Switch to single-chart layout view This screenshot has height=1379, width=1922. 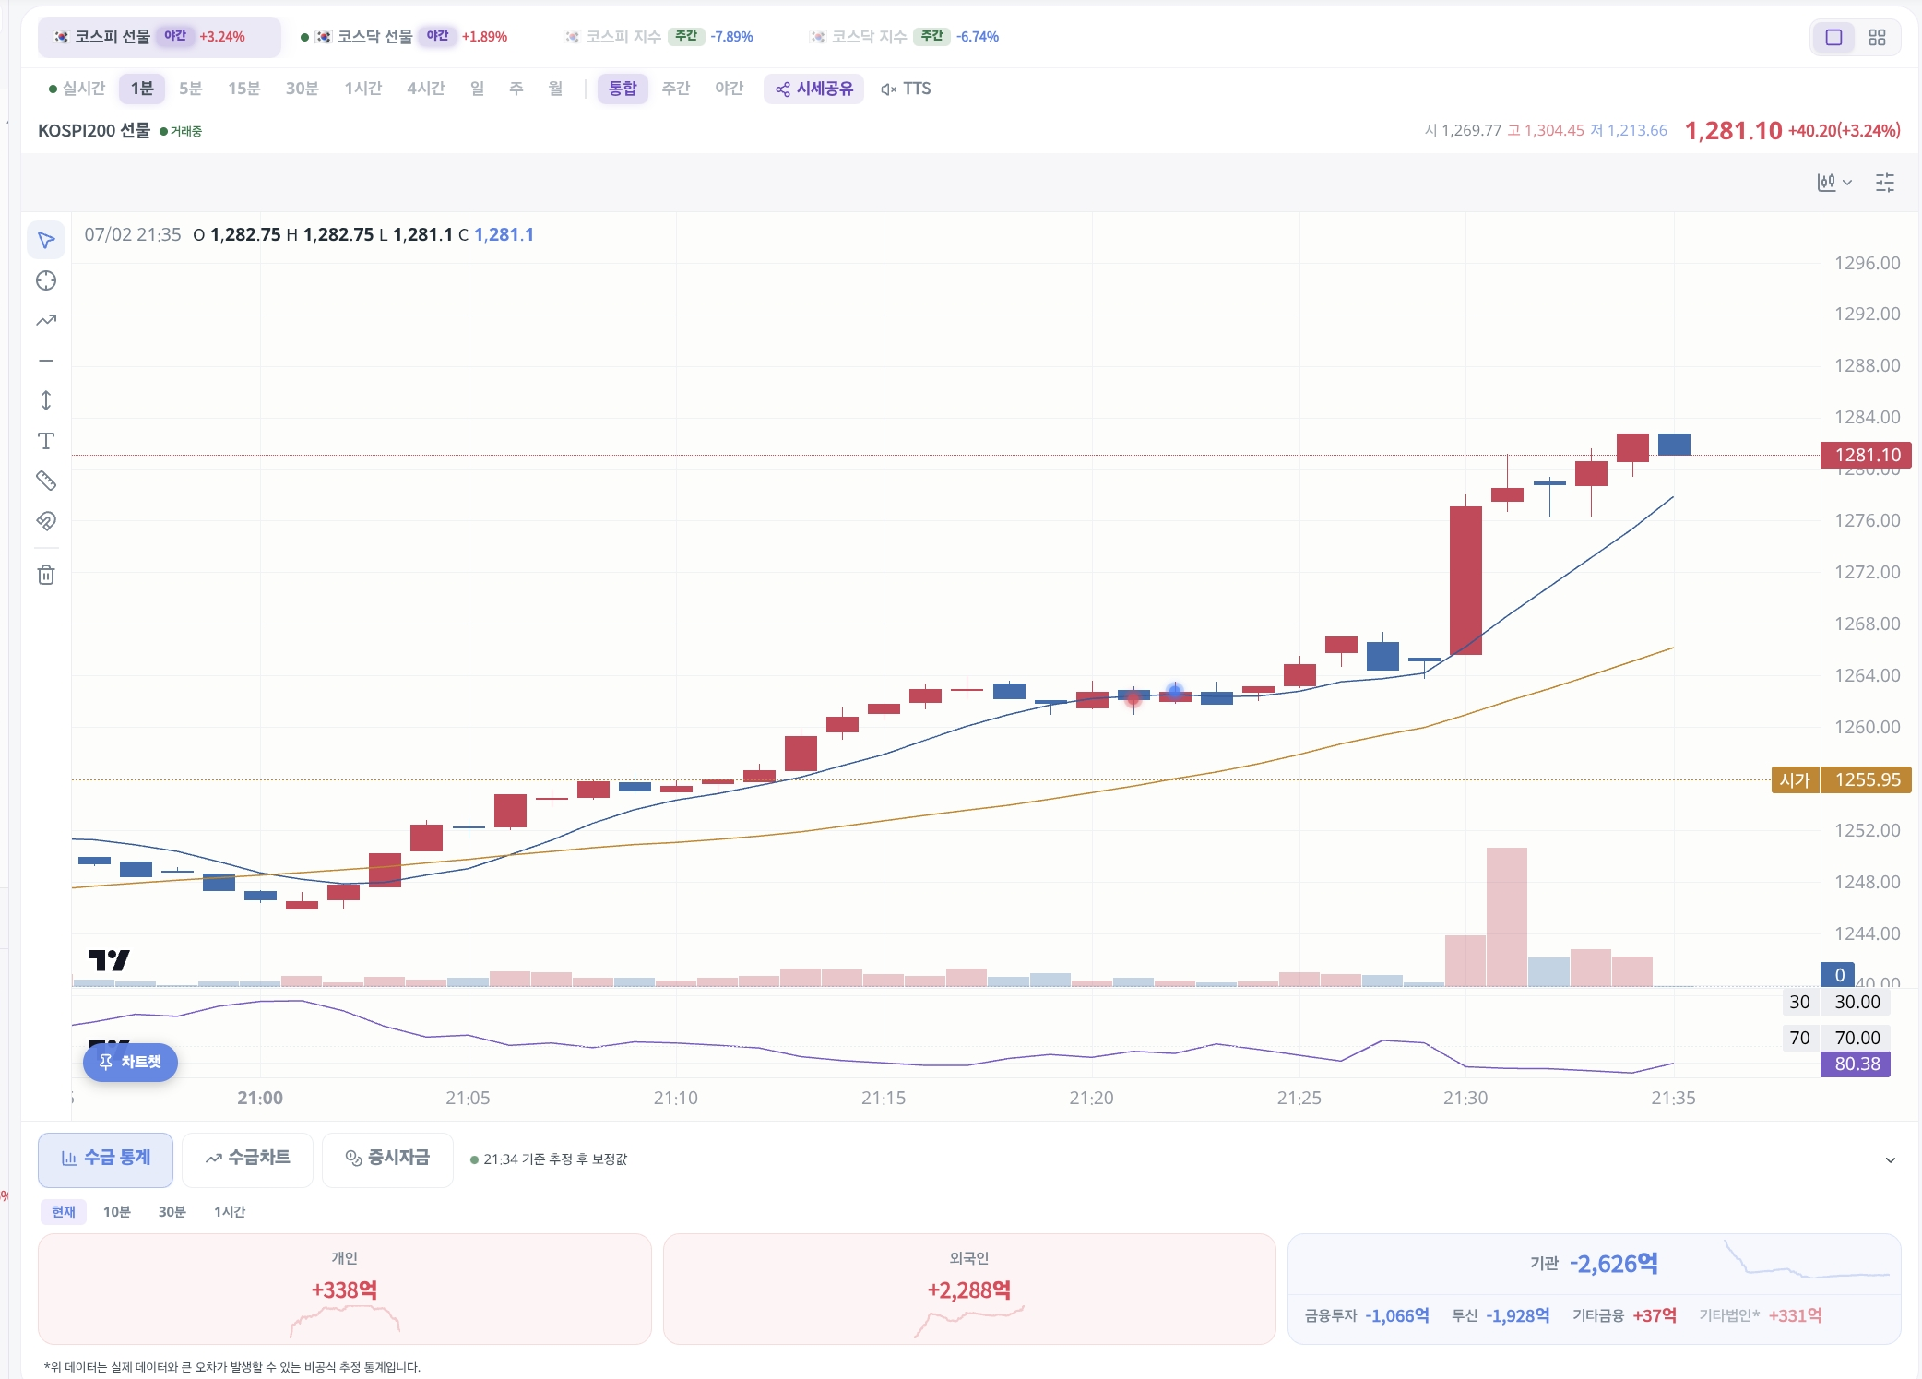coord(1833,38)
